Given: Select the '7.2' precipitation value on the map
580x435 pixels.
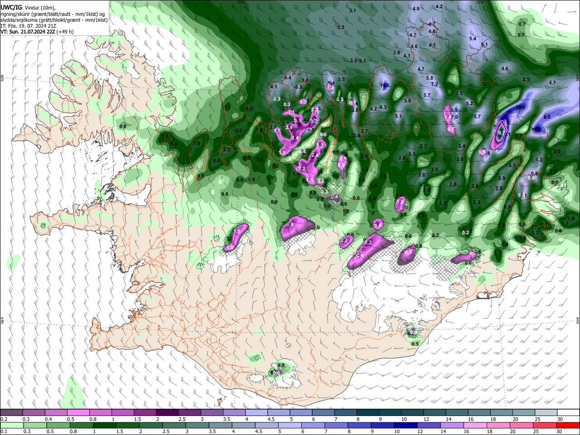Looking at the screenshot, I should 435,84.
